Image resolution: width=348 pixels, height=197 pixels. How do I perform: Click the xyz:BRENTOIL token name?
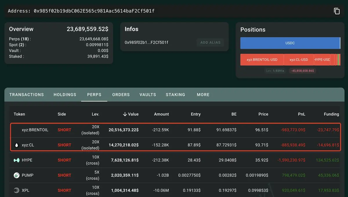35,130
